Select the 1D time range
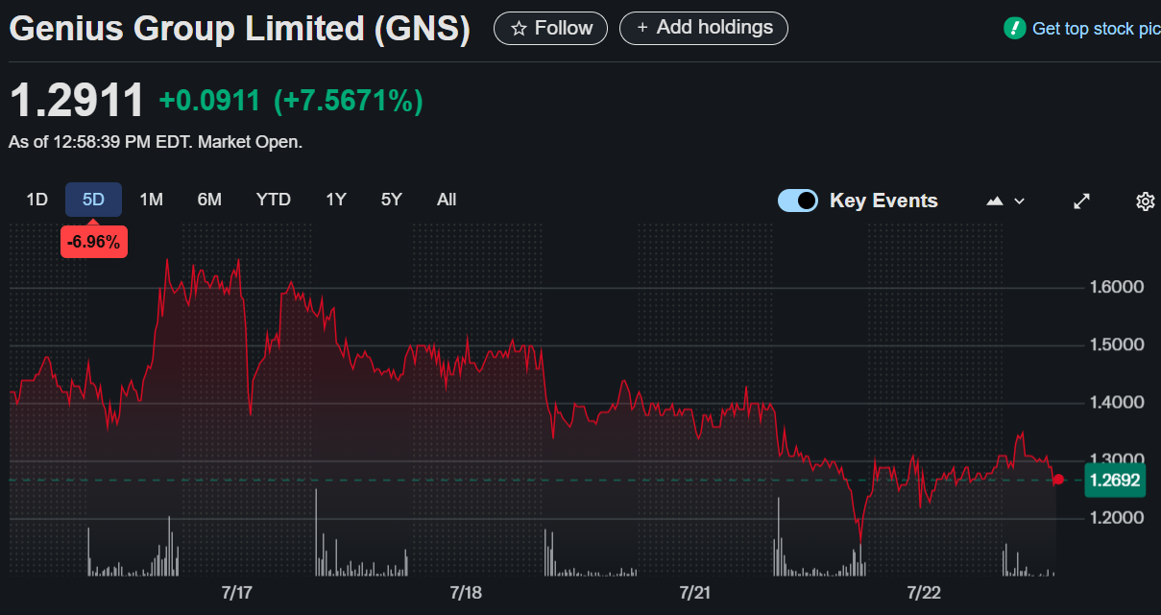The width and height of the screenshot is (1161, 615). tap(36, 200)
